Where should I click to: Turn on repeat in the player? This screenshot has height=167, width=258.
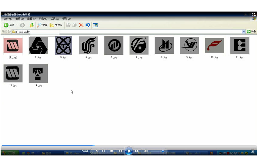pyautogui.click(x=103, y=151)
